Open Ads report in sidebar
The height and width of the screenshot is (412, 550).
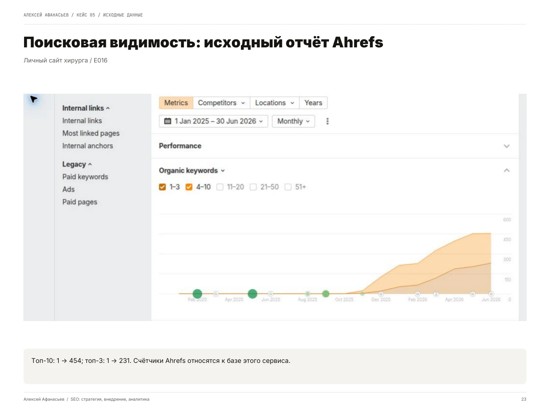[x=68, y=190]
